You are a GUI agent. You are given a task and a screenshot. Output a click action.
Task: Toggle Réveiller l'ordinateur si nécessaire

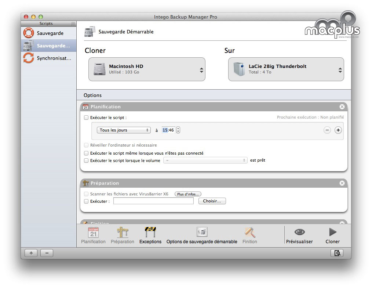86,145
